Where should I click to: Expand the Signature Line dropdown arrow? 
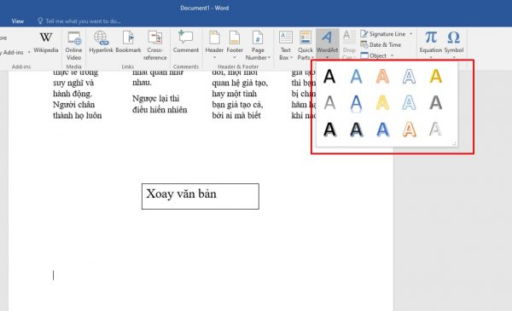(x=411, y=34)
